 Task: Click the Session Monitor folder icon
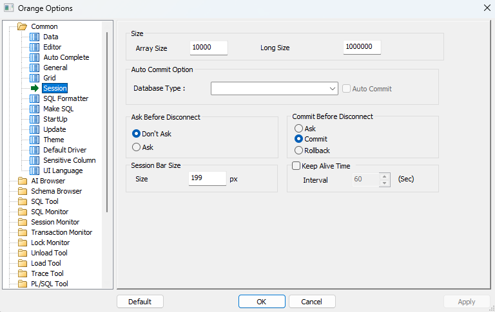(23, 222)
